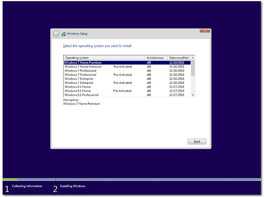Click the list scroll up arrow
The width and height of the screenshot is (264, 197).
(x=193, y=58)
